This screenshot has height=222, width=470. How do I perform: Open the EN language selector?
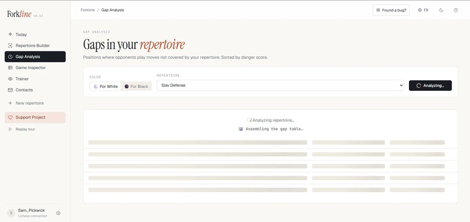click(423, 10)
